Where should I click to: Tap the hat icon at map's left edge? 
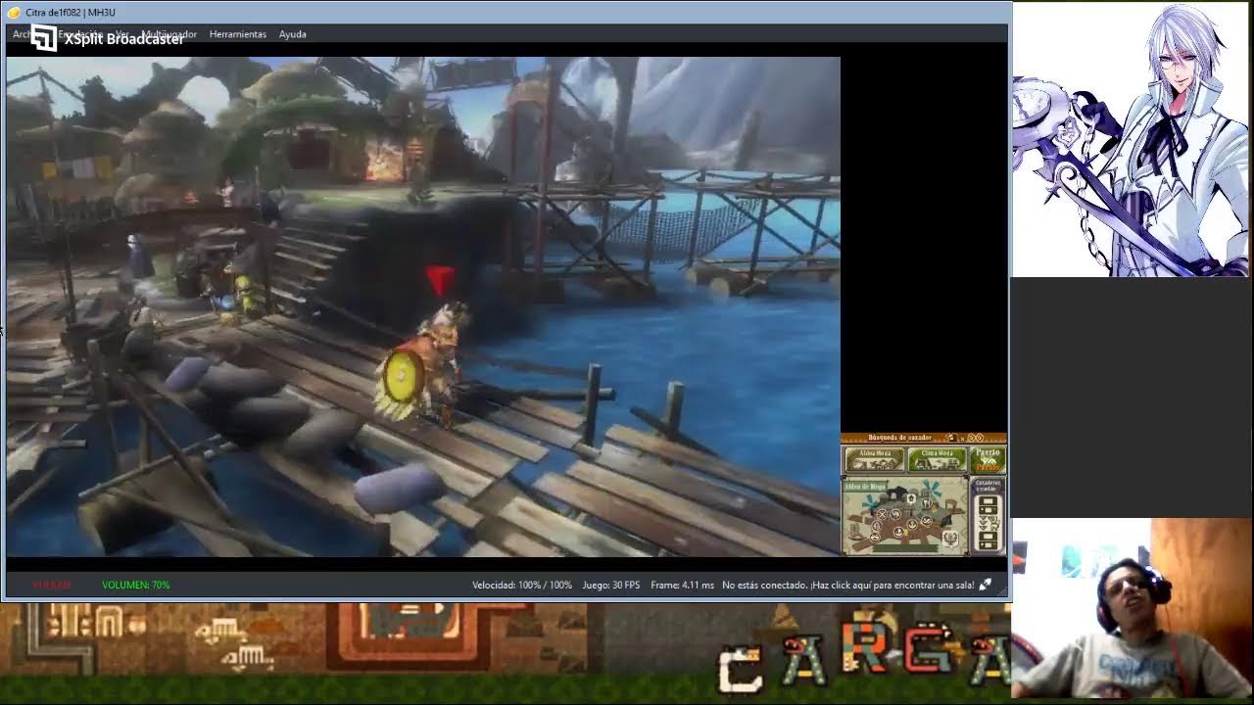(x=875, y=537)
